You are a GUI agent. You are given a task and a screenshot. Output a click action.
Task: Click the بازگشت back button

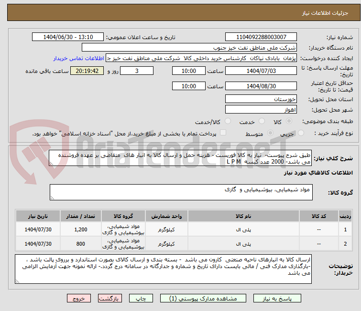tap(110, 299)
